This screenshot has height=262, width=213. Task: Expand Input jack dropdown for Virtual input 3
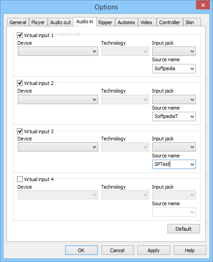(x=174, y=147)
